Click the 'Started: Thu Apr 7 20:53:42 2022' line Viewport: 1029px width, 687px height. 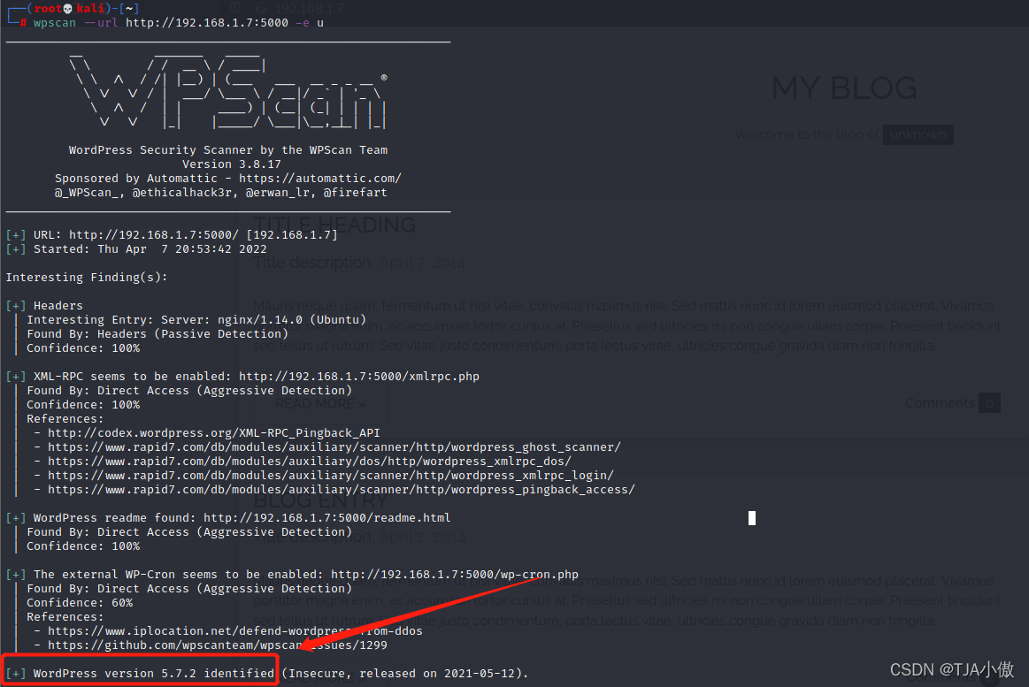[x=150, y=249]
